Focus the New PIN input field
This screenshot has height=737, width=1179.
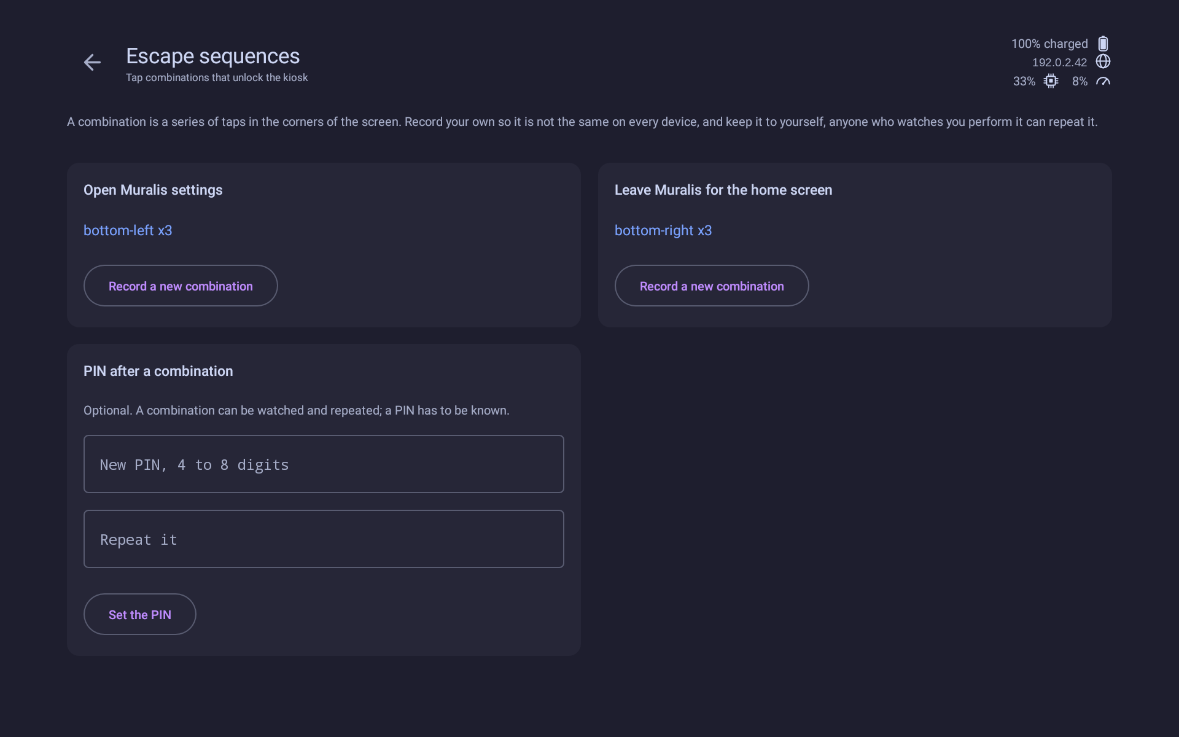324,464
